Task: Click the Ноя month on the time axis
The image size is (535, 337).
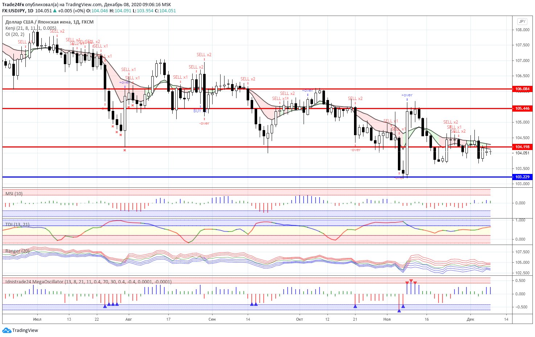Action: [387, 319]
